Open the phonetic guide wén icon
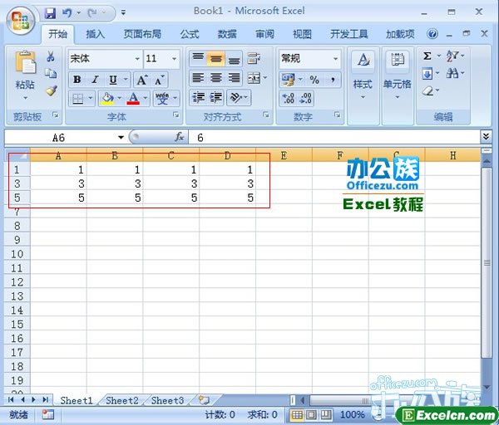The width and height of the screenshot is (499, 425). (x=162, y=99)
